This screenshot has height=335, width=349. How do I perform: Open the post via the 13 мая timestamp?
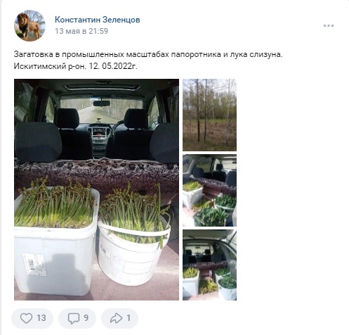(81, 31)
